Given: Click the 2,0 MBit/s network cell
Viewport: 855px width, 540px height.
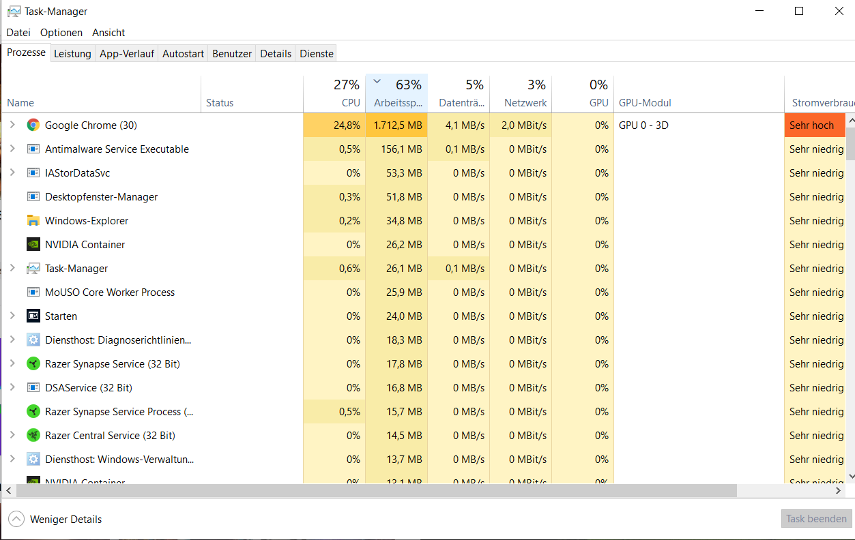Looking at the screenshot, I should click(x=521, y=125).
